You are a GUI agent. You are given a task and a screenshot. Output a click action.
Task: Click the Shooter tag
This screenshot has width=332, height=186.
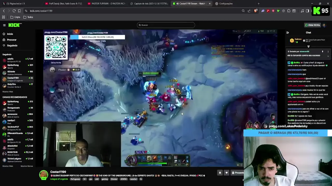(114, 179)
